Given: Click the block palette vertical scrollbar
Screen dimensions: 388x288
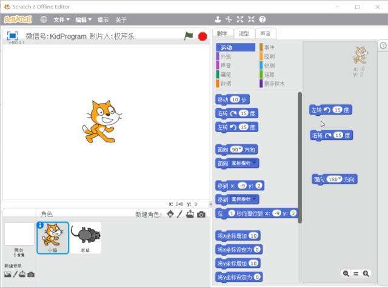Looking at the screenshot, I should (x=300, y=158).
